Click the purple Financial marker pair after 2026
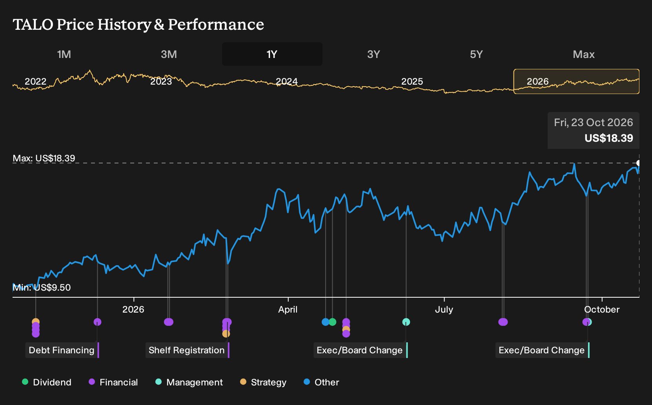This screenshot has width=652, height=405. [x=169, y=322]
